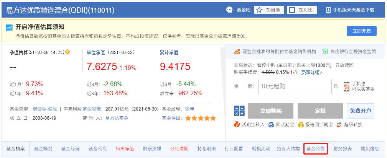Click the 加自选 button
This screenshot has height=158, width=387.
269,10
